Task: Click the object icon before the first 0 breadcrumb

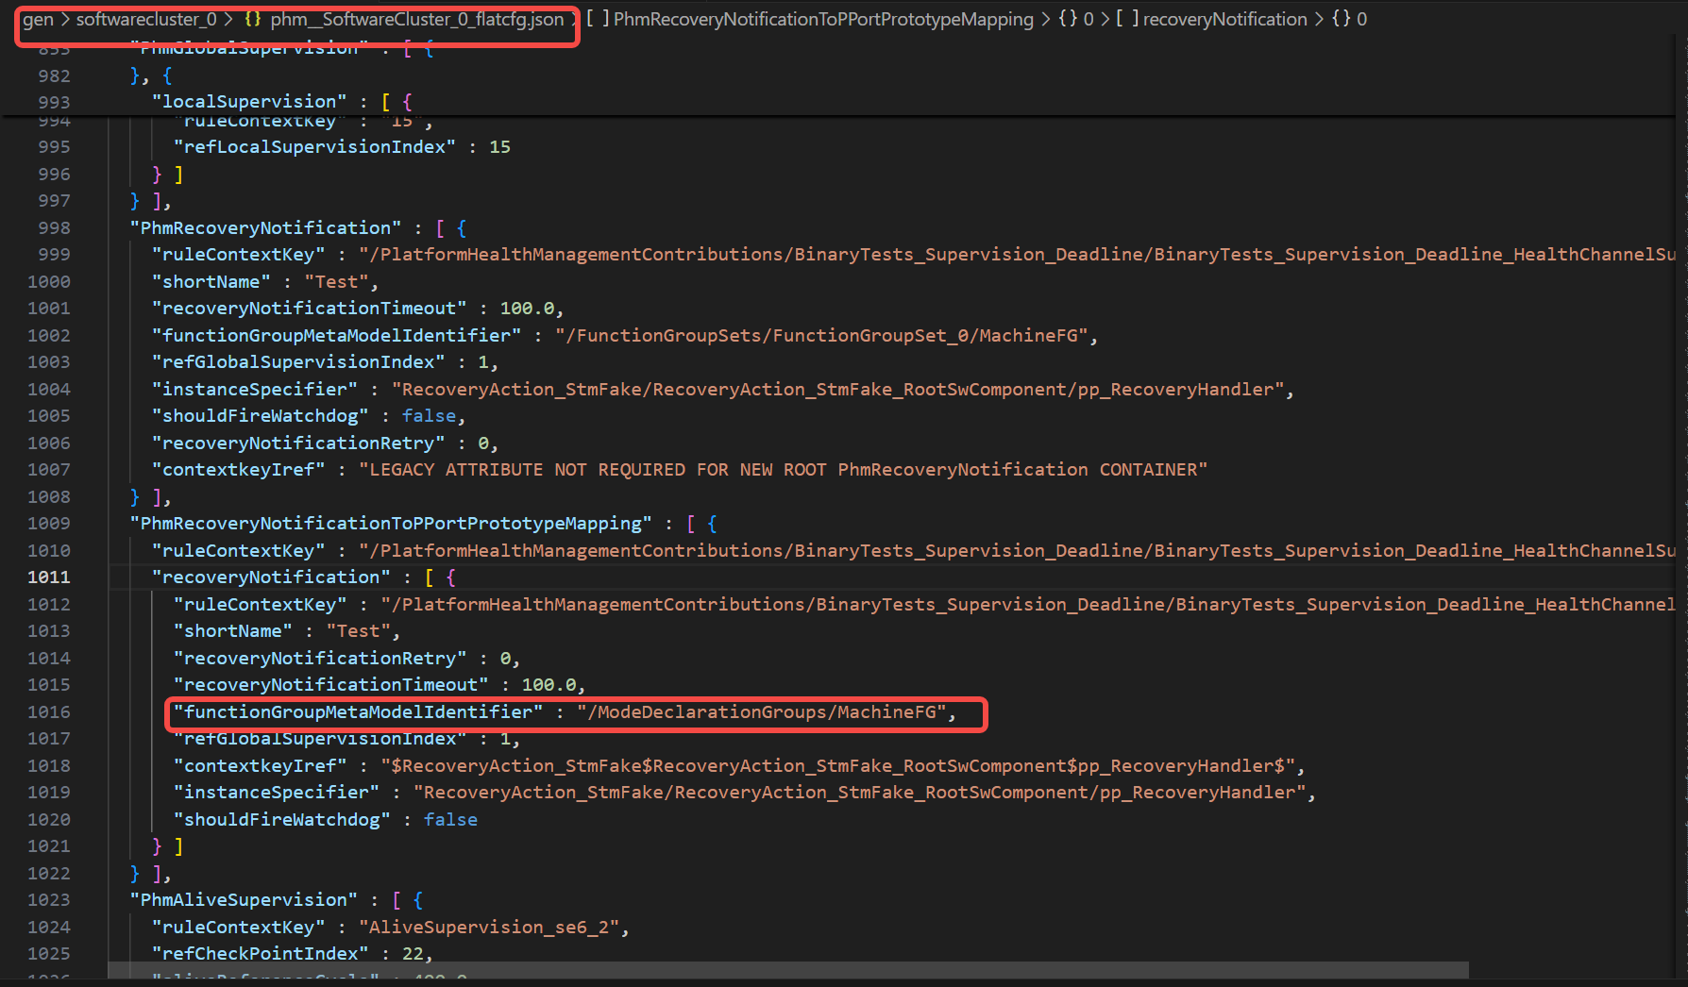Action: tap(1068, 19)
